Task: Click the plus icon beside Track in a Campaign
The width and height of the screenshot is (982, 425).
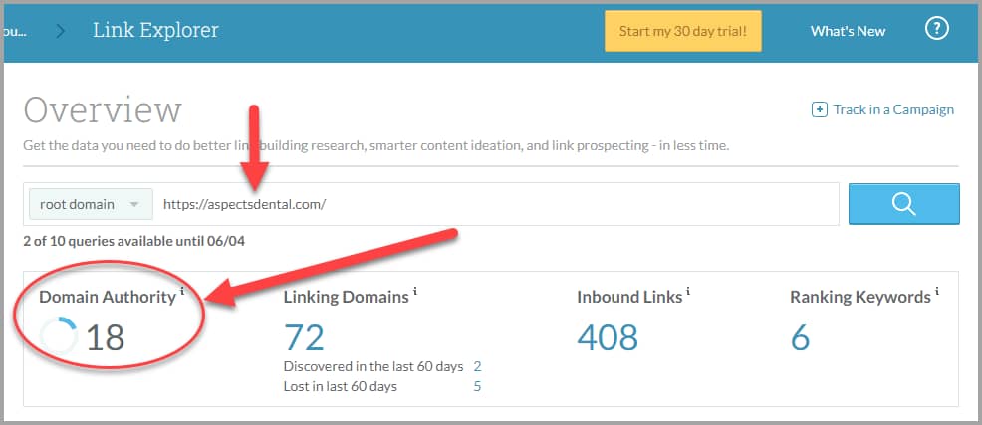Action: (x=819, y=110)
